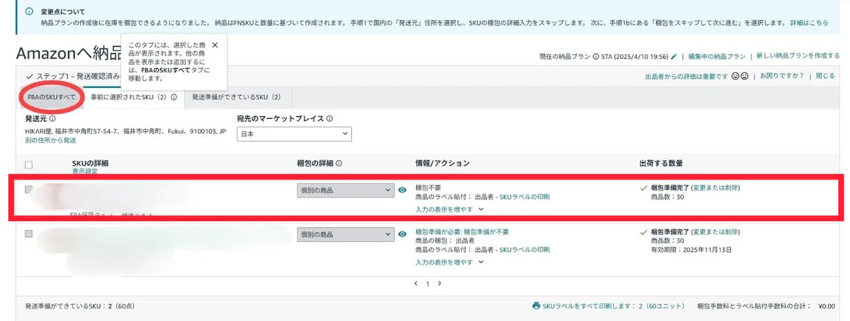Image resolution: width=850 pixels, height=321 pixels.
Task: Click the 閉じる link
Action: 825,76
